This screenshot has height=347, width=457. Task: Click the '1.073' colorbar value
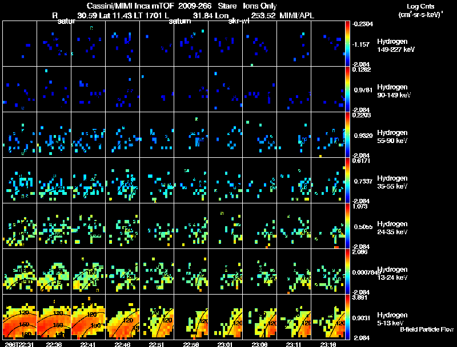coord(360,206)
